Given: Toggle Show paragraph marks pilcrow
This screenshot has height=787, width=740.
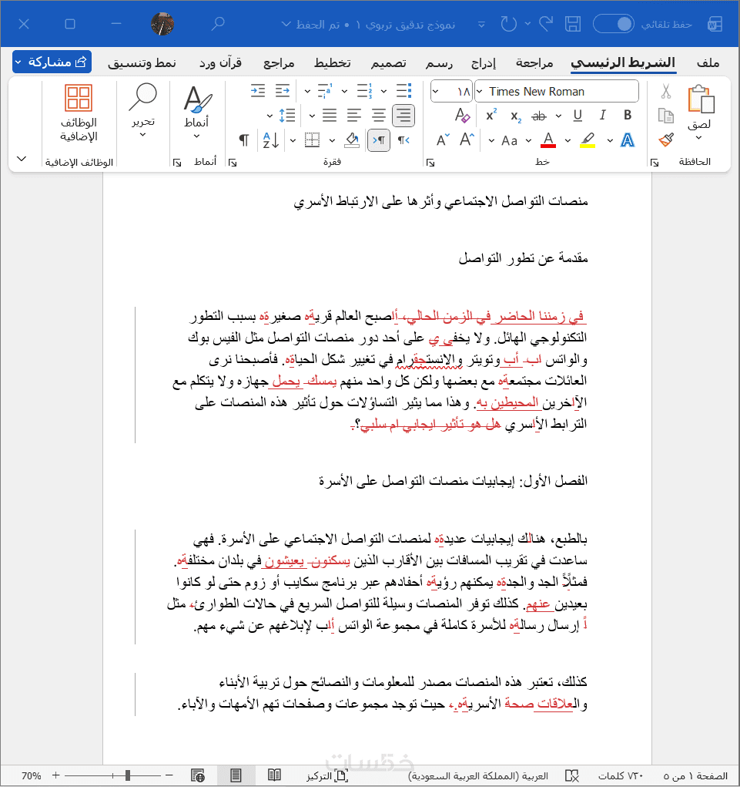Looking at the screenshot, I should [243, 140].
